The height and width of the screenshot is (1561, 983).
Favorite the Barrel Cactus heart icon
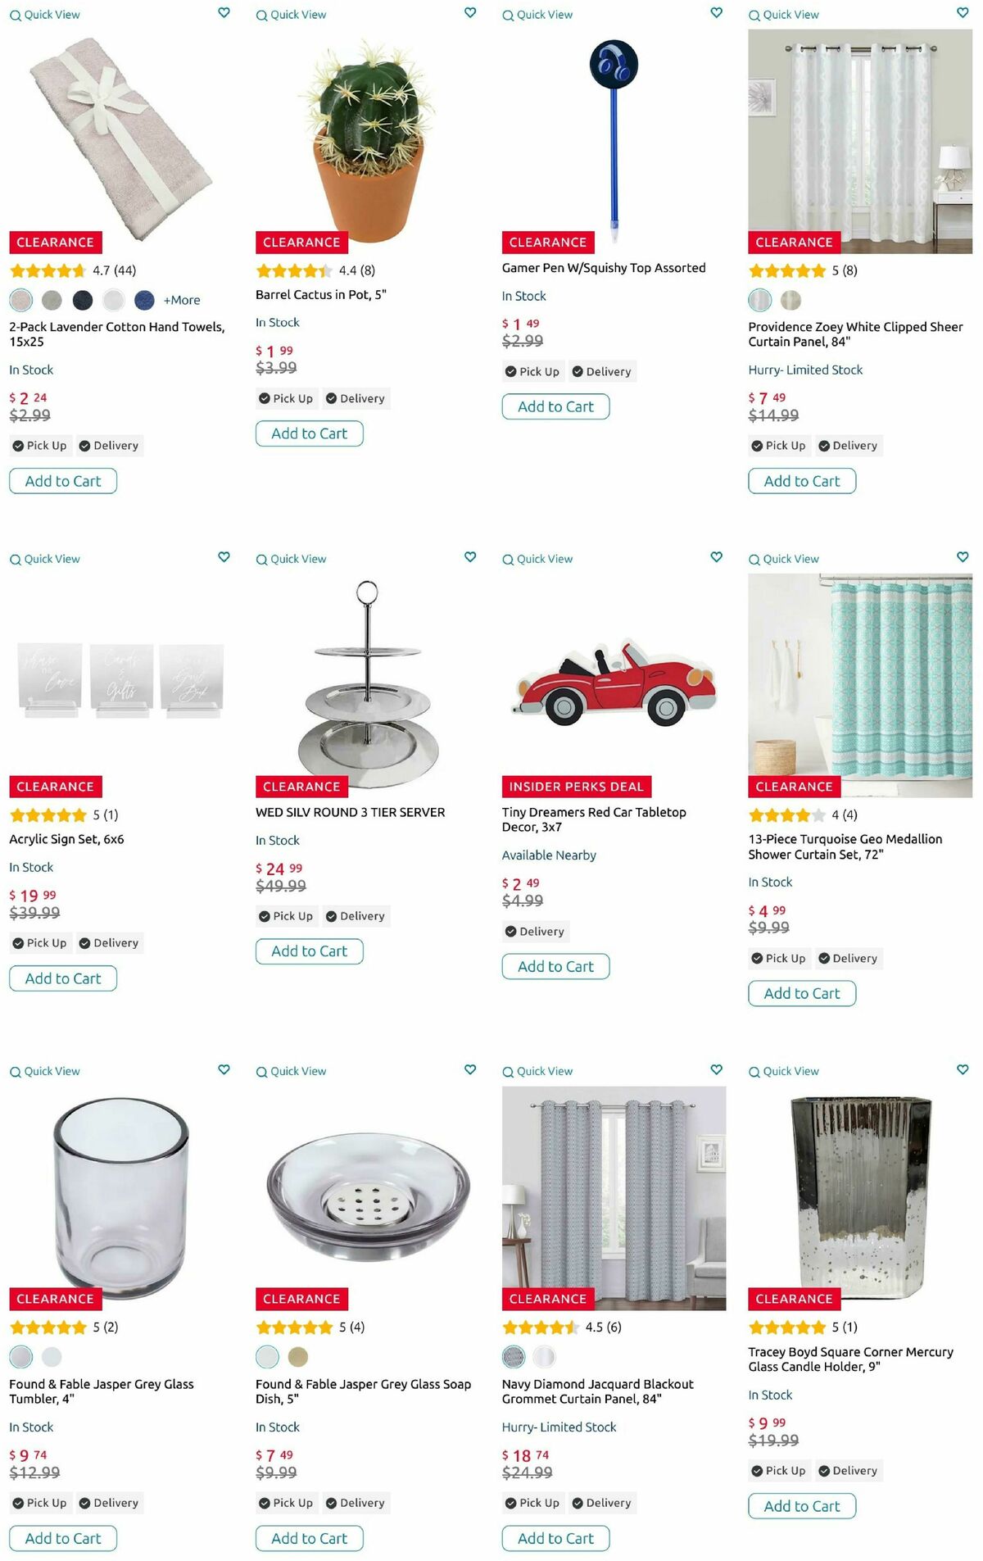pos(470,13)
